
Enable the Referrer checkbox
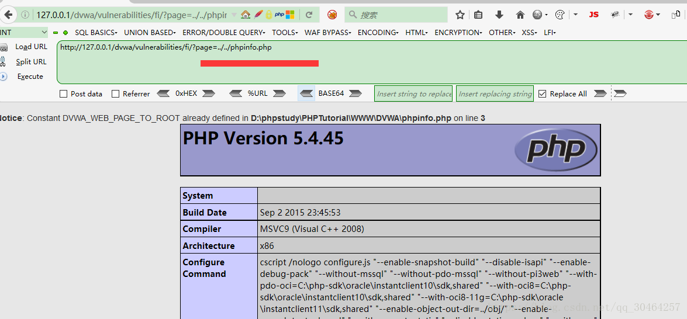[116, 93]
